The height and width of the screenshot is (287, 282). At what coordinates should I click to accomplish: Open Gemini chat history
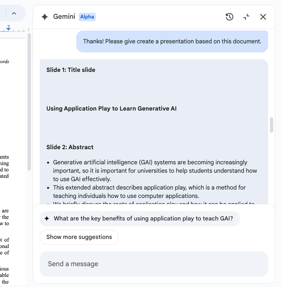229,17
